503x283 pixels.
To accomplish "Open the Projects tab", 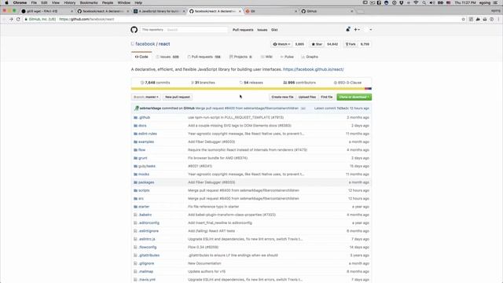I will [240, 57].
